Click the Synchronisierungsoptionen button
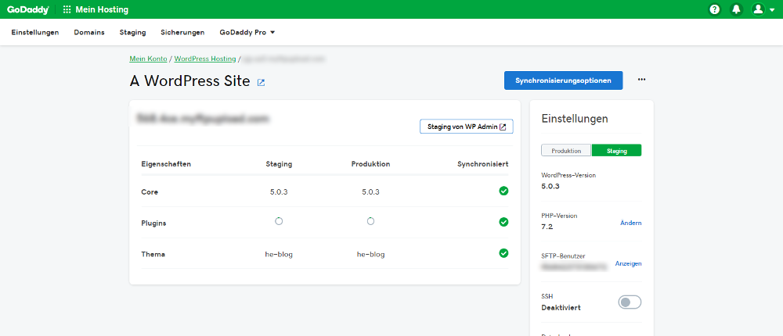The image size is (783, 336). click(563, 80)
